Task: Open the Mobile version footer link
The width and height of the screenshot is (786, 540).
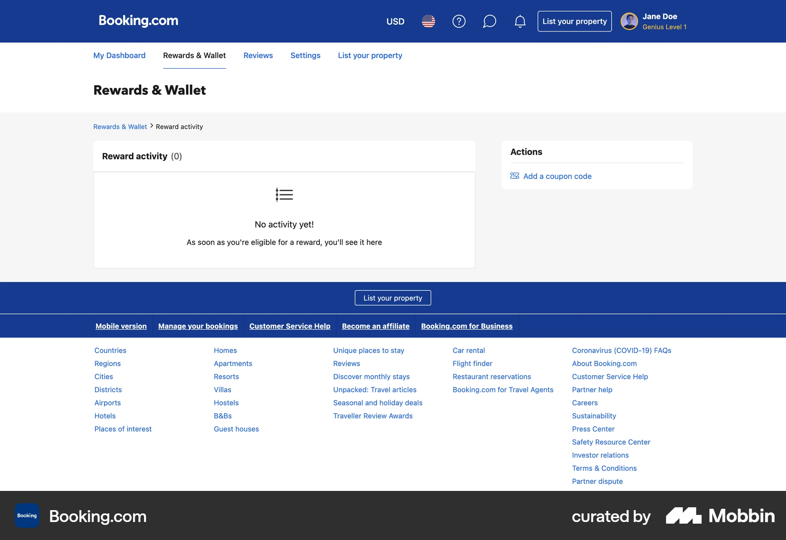Action: pos(121,326)
